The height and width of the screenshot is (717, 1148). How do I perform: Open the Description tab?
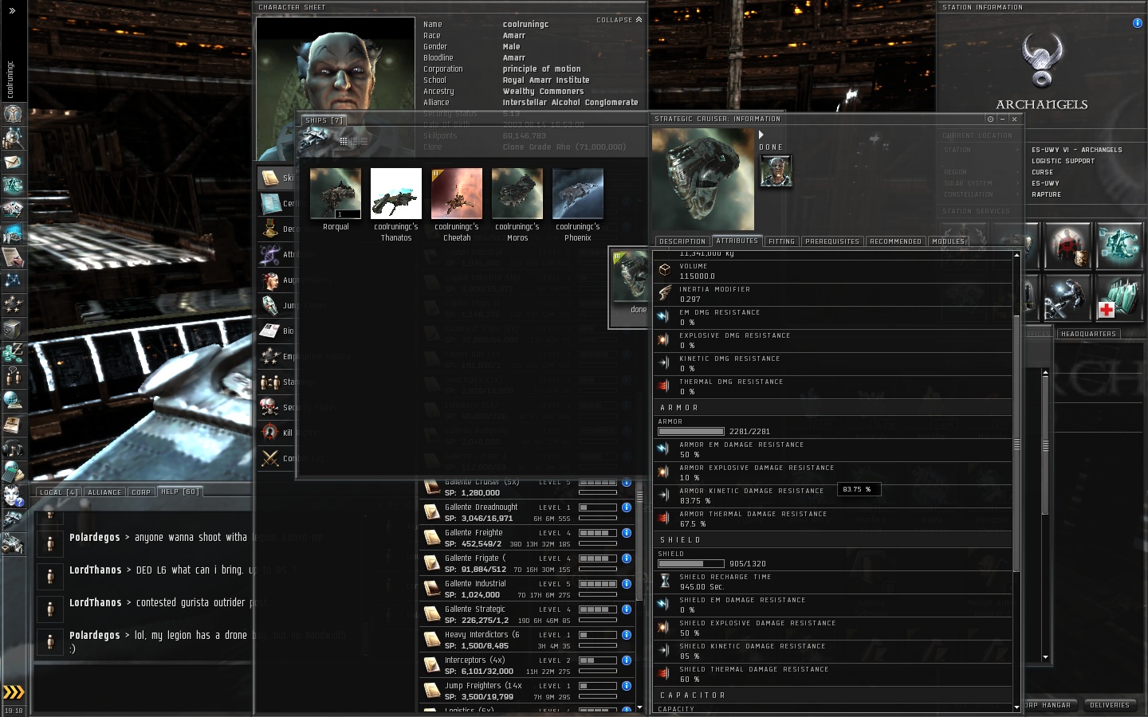tap(682, 241)
